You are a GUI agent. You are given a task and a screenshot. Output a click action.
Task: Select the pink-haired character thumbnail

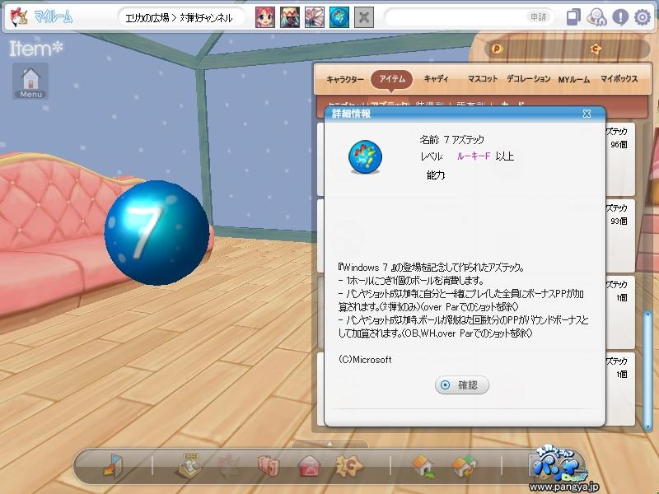pos(265,17)
